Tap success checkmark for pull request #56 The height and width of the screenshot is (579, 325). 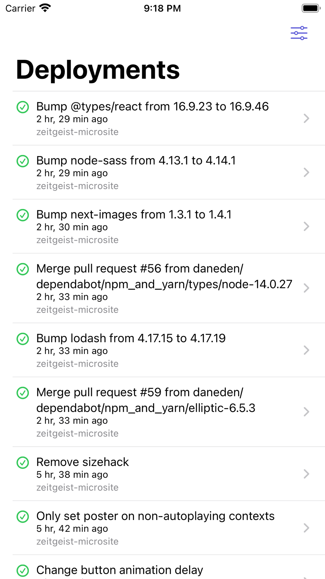click(x=23, y=269)
